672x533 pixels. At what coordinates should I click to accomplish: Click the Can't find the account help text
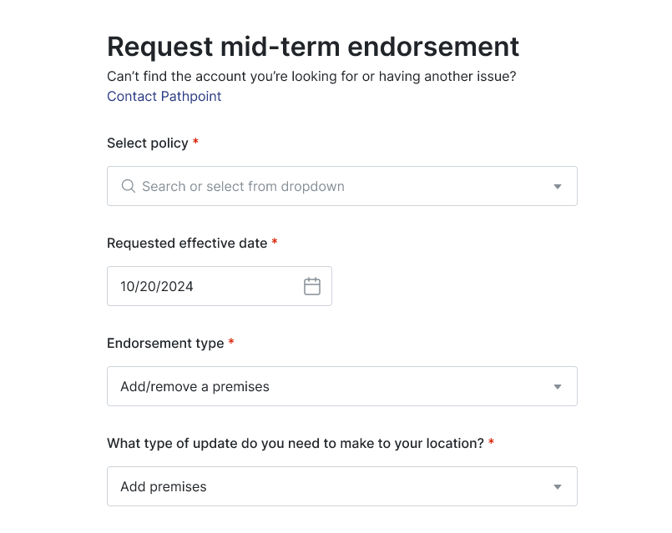311,77
